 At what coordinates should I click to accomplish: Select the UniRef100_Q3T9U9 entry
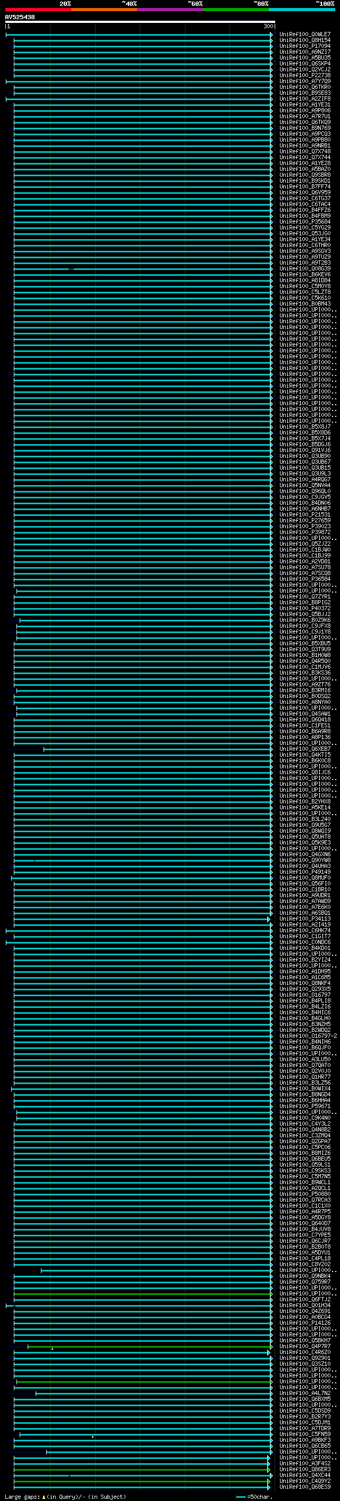pos(305,649)
